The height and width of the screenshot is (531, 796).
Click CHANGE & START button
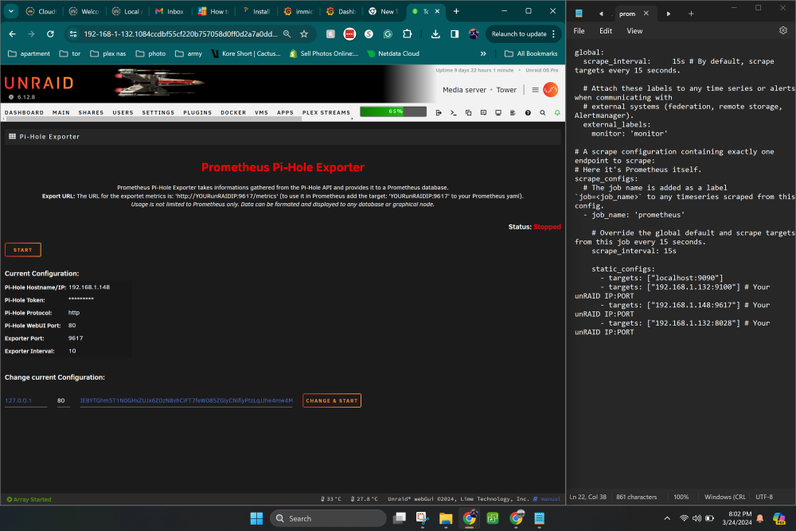click(x=331, y=400)
